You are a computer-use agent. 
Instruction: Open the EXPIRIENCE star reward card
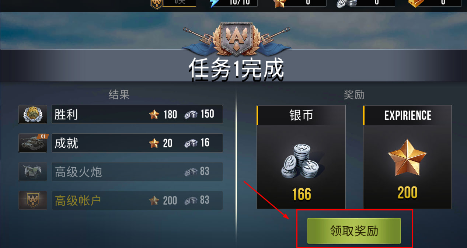[x=407, y=157]
